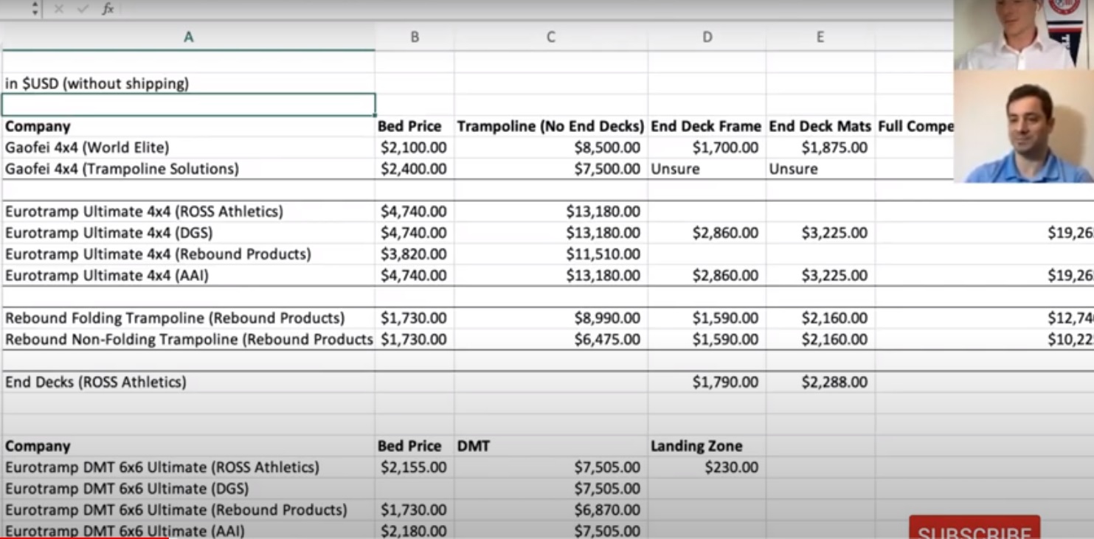1094x539 pixels.
Task: Click the 'End Deck Mats' header cell
Action: 820,126
